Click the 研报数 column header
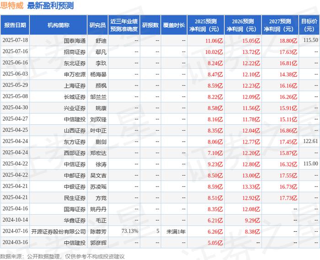Screen dimensions: 320x260 click(150, 25)
